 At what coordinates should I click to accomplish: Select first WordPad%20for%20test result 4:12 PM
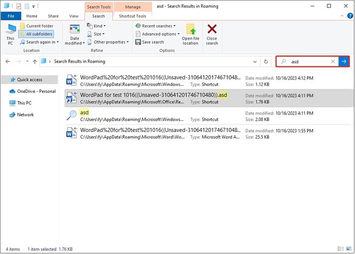(x=209, y=81)
